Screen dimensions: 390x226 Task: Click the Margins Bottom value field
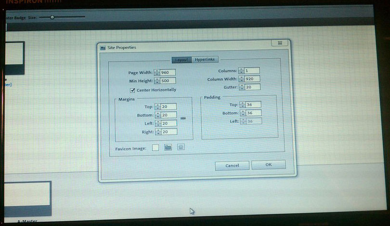169,115
